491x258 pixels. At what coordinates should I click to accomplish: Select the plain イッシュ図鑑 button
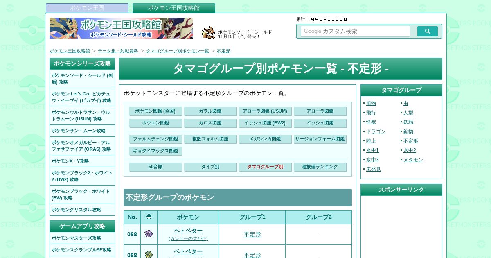pos(320,123)
